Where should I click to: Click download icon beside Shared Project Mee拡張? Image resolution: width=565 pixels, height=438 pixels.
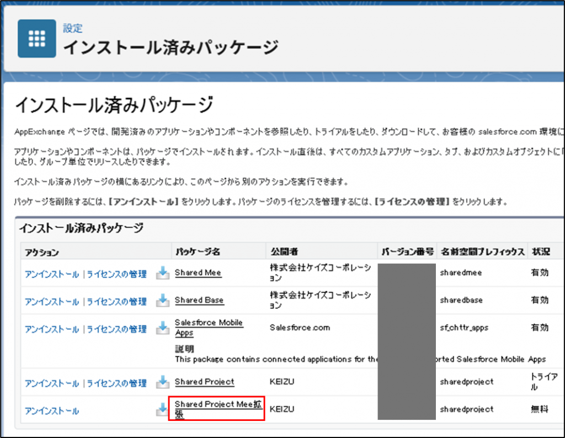(162, 409)
